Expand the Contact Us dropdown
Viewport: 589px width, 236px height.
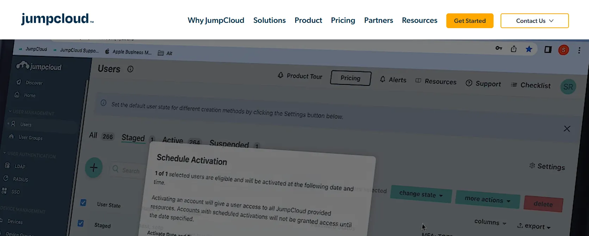tap(534, 21)
